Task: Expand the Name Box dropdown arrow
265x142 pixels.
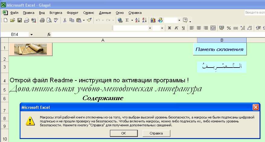Action: 31,35
